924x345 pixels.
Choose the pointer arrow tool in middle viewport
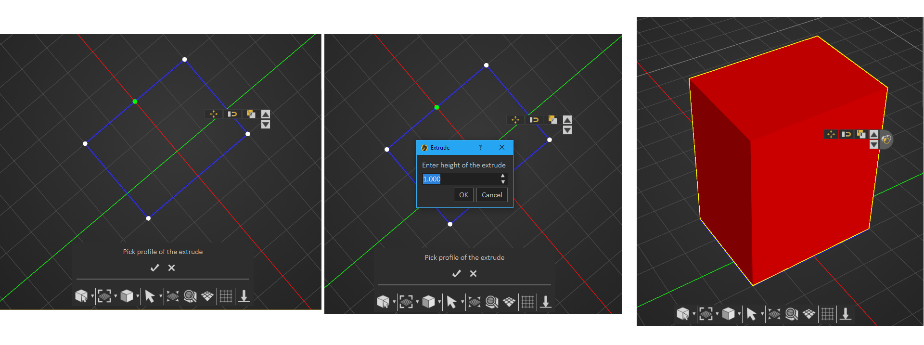451,302
